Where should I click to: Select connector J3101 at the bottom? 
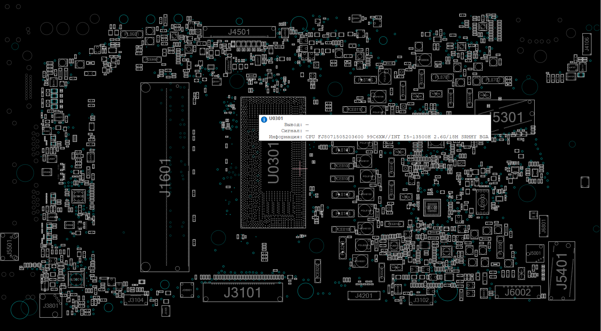[242, 293]
